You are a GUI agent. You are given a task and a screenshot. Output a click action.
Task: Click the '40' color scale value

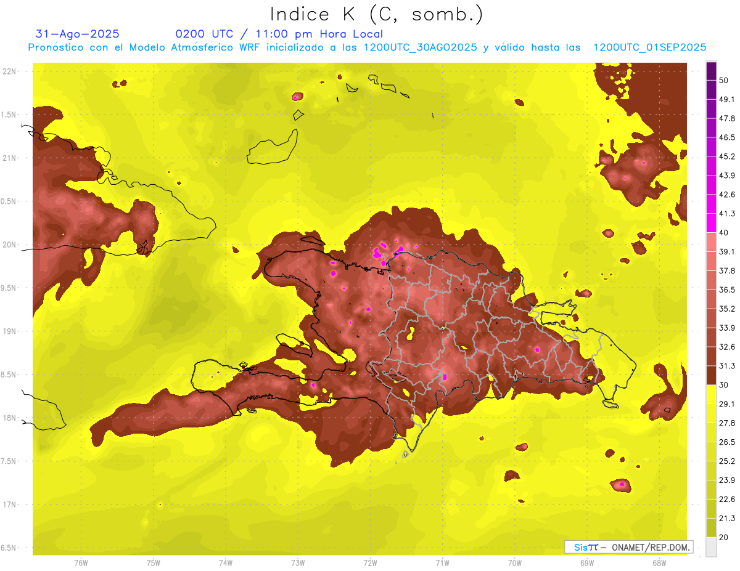(724, 233)
